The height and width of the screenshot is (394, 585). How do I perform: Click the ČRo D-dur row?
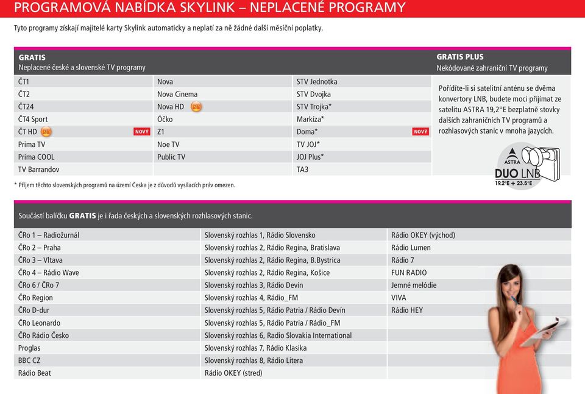point(107,310)
